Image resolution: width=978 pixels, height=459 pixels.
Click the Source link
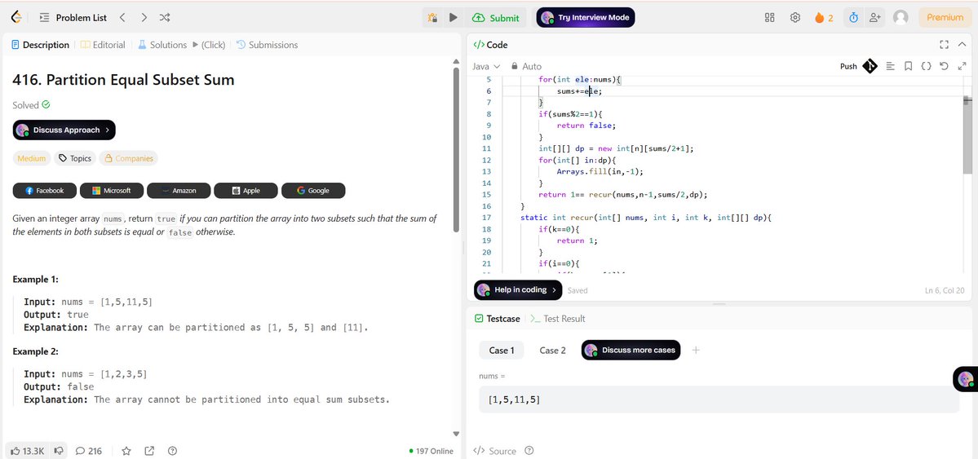(x=494, y=451)
